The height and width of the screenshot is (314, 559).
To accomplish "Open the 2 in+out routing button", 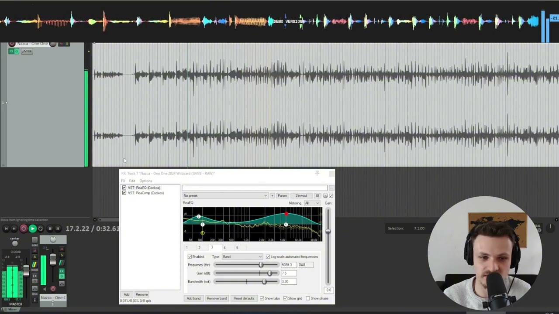I will point(301,196).
